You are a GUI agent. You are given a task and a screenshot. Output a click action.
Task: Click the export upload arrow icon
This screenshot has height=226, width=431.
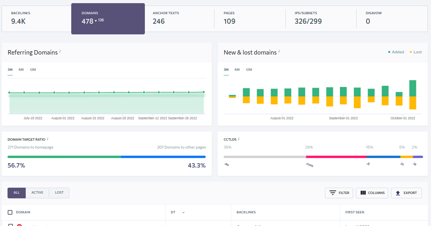(x=398, y=193)
